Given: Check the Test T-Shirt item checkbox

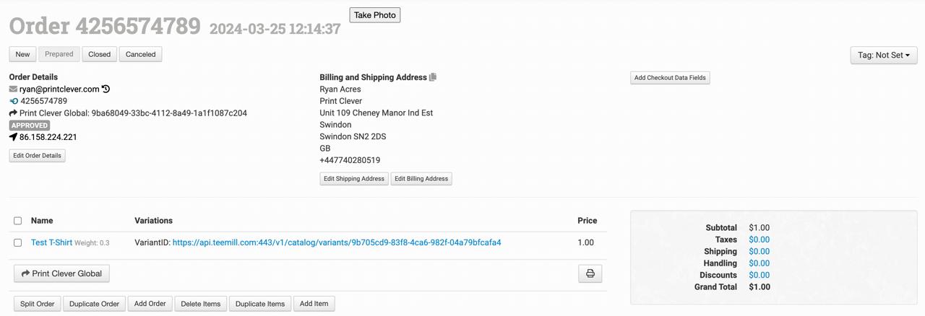Looking at the screenshot, I should click(18, 242).
